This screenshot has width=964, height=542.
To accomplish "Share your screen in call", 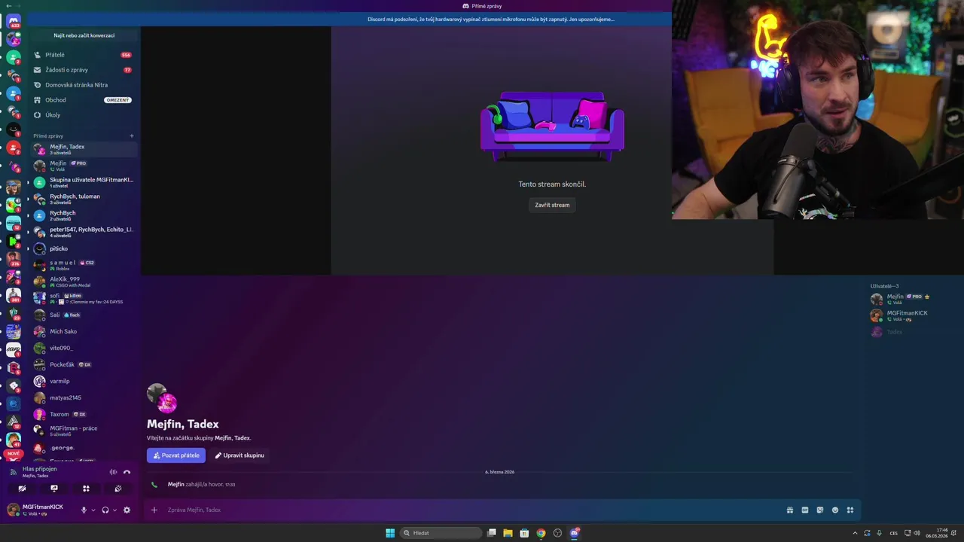I will pyautogui.click(x=54, y=489).
